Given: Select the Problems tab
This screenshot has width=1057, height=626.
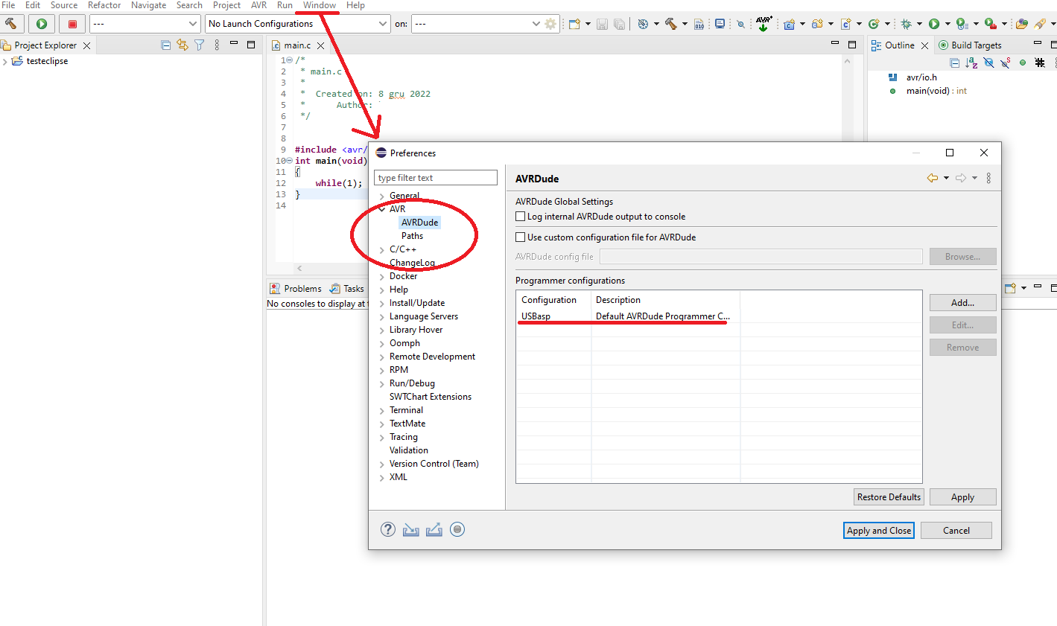Looking at the screenshot, I should (296, 289).
